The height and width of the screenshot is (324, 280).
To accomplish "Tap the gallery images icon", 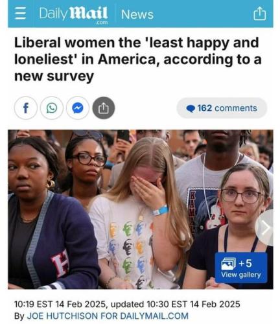I will [228, 264].
